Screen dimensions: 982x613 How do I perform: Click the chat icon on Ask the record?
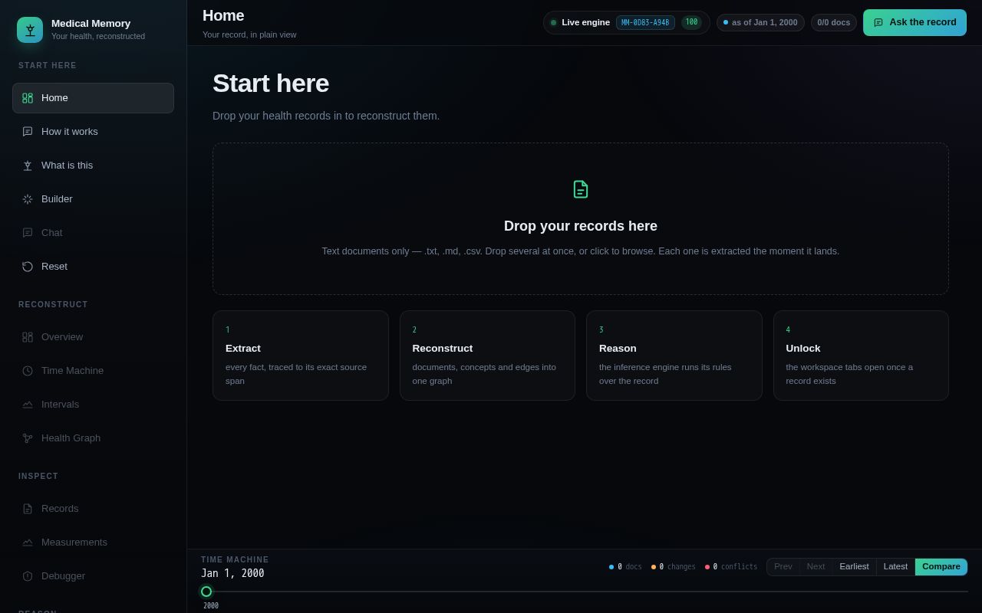[x=878, y=23]
